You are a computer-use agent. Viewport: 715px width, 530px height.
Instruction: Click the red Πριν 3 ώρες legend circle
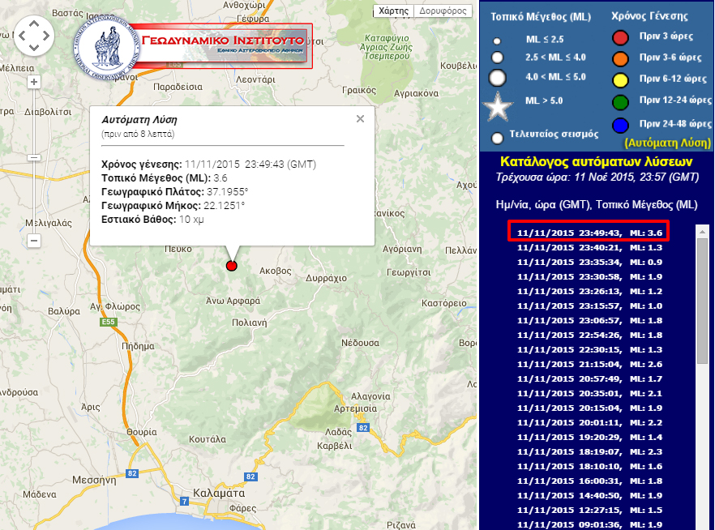click(x=620, y=37)
